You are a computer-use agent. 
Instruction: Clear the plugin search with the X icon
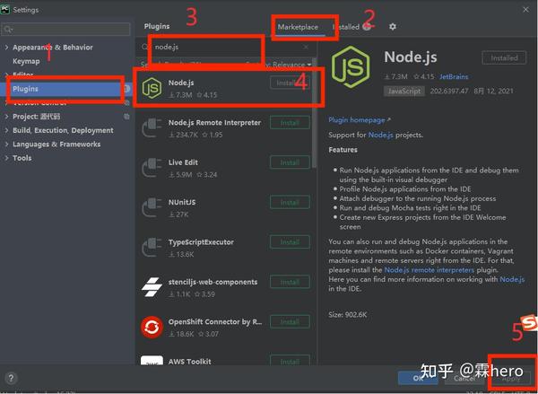(306, 47)
